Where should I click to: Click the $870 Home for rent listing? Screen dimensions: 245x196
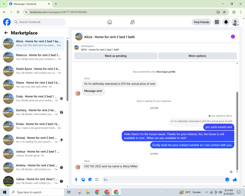(x=100, y=49)
